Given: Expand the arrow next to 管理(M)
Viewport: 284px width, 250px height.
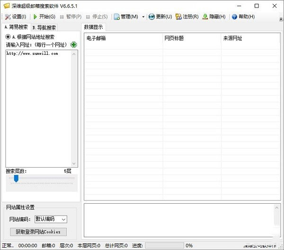Looking at the screenshot, I should [x=143, y=17].
